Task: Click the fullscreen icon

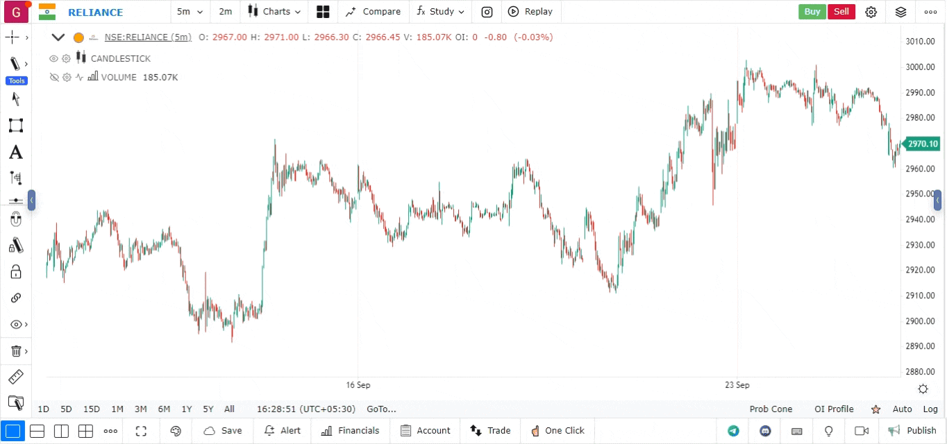Action: pos(141,431)
